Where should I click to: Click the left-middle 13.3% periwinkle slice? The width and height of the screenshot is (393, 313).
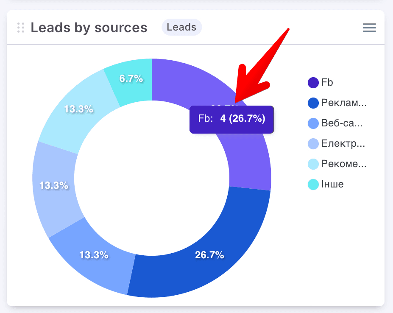coord(54,185)
